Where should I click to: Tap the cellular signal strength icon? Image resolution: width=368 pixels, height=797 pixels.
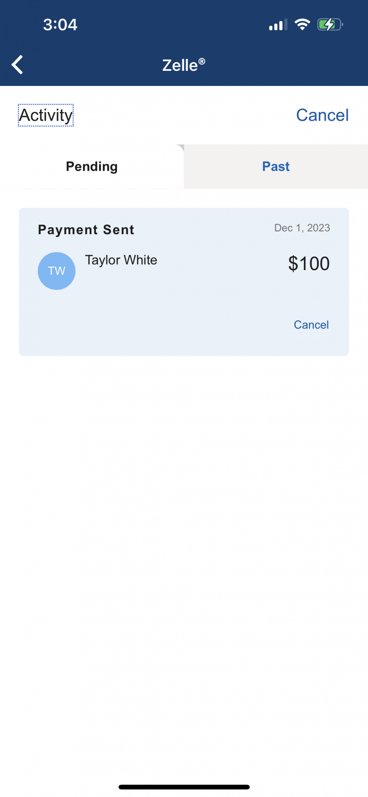click(x=278, y=25)
